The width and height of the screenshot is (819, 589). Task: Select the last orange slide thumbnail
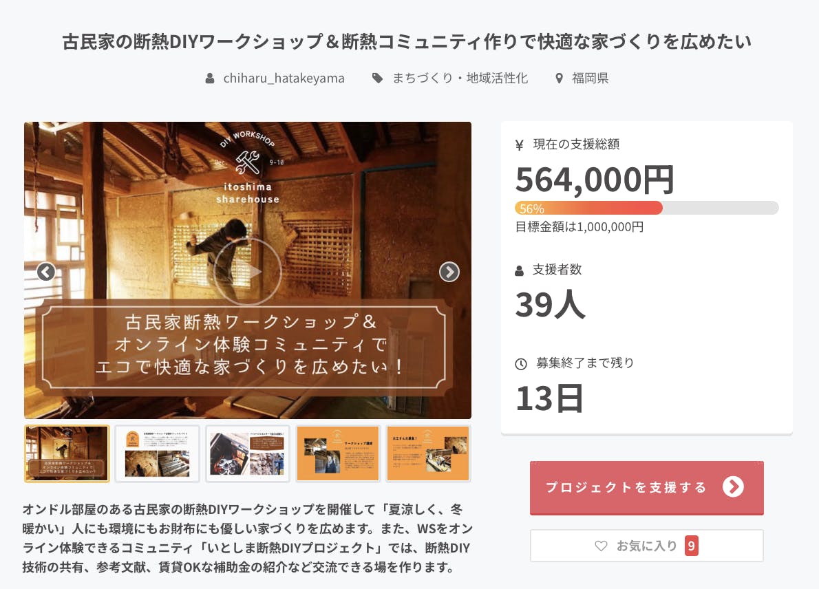428,453
